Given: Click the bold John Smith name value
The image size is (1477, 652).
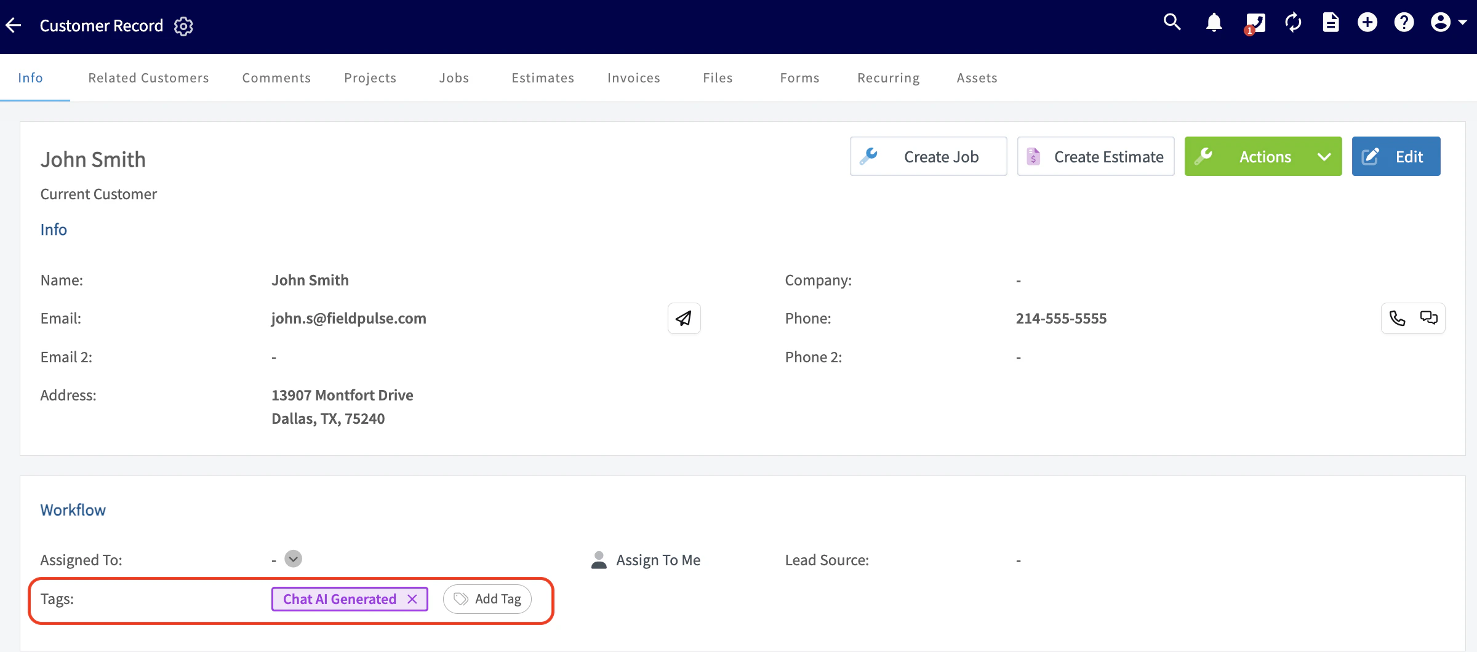Looking at the screenshot, I should [310, 280].
